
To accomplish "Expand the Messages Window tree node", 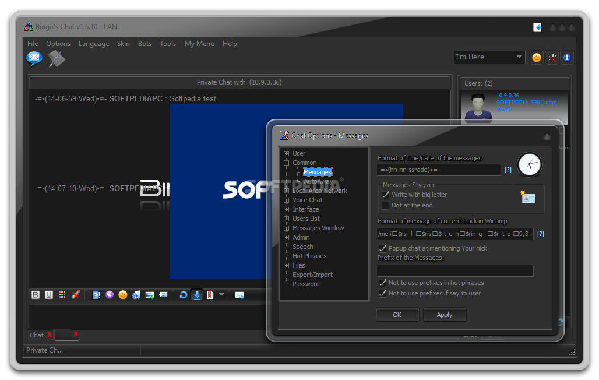I will click(x=286, y=228).
